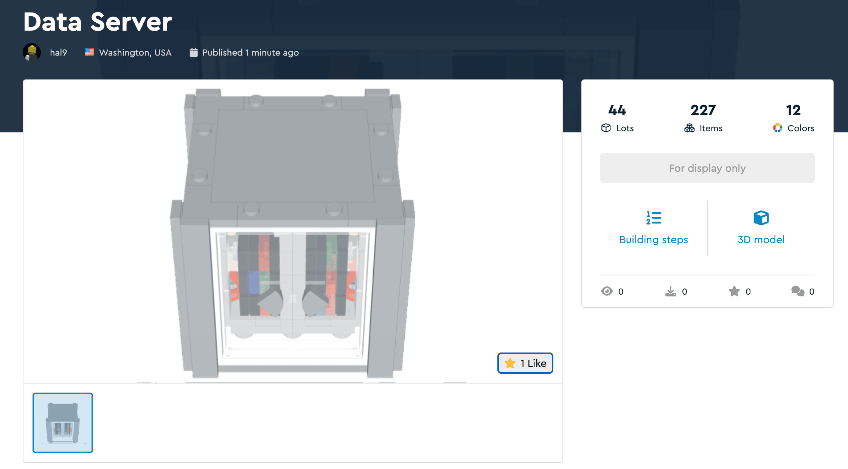848x469 pixels.
Task: Click the comments speech bubble icon
Action: (798, 291)
